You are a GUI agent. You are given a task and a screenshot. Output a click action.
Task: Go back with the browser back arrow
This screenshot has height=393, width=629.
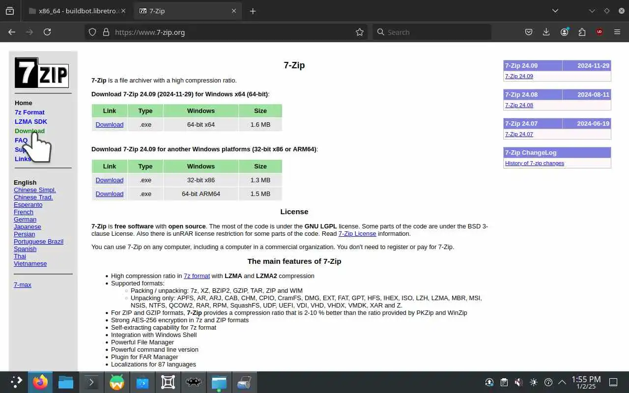(12, 32)
